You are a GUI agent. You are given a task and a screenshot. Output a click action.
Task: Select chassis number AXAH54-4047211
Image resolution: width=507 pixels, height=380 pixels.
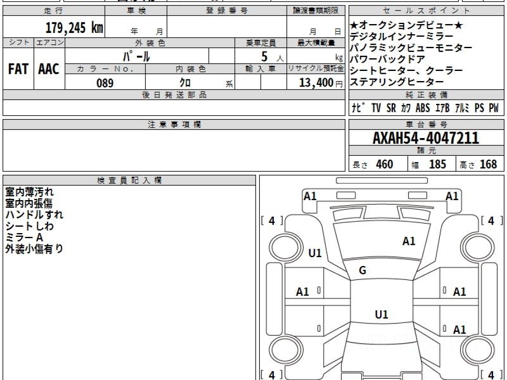[x=426, y=138]
